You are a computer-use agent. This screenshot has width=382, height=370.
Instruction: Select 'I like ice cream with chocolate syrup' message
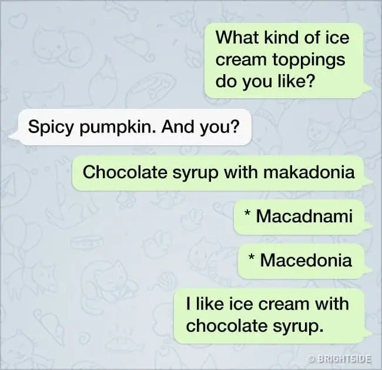click(x=269, y=315)
